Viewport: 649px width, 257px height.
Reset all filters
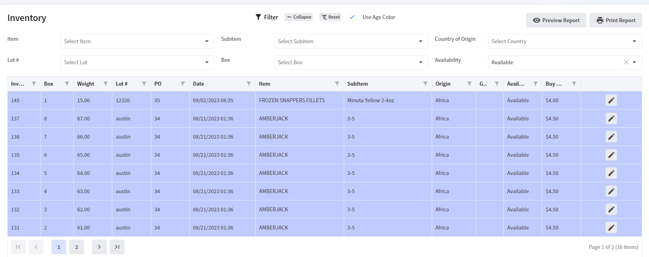(330, 17)
